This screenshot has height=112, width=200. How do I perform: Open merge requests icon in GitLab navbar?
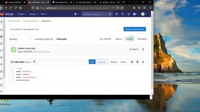click(x=122, y=14)
